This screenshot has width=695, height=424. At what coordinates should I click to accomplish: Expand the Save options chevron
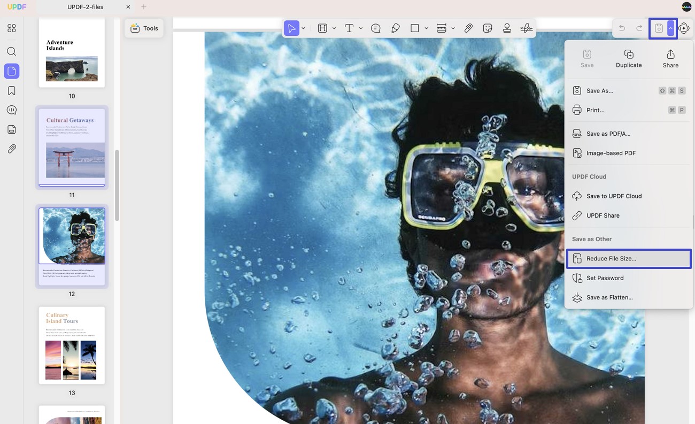[670, 28]
